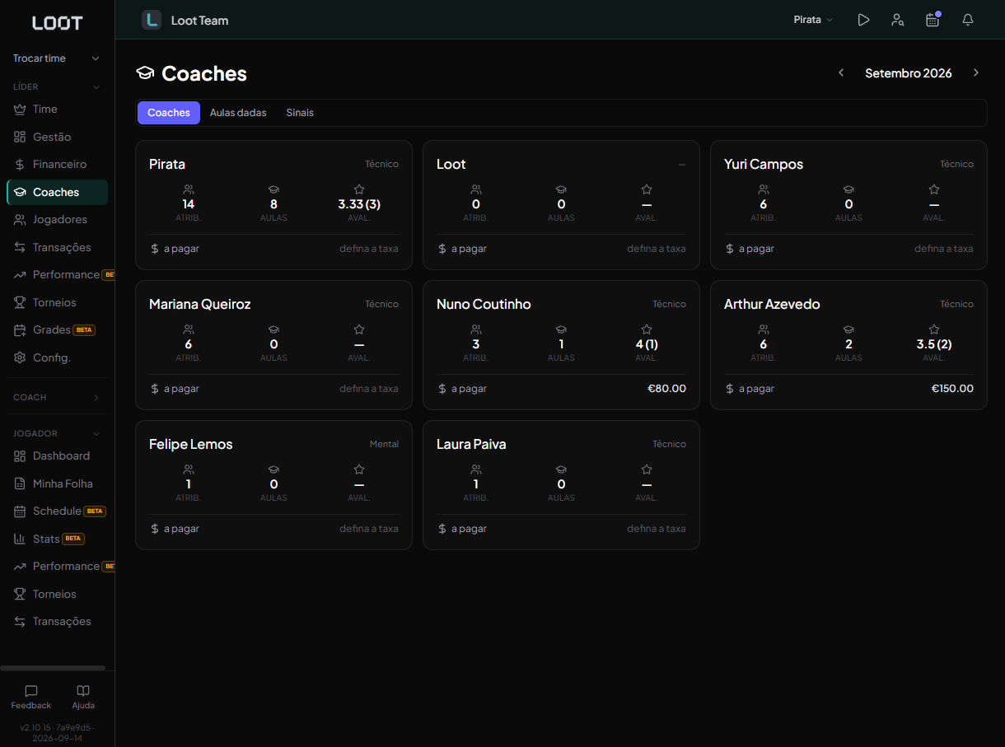Click the a pagar dollar icon on Pirata card
Image resolution: width=1005 pixels, height=747 pixels.
155,249
